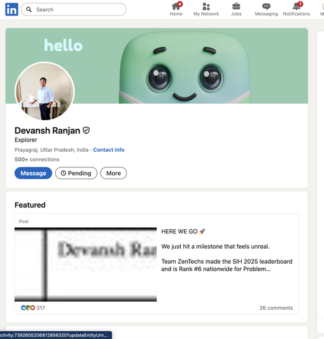This screenshot has width=324, height=339.
Task: Focus the Search input field
Action: pos(73,9)
